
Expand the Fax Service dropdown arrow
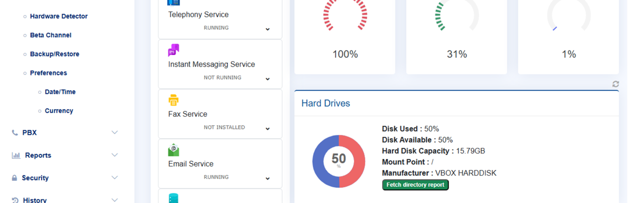[x=268, y=129]
